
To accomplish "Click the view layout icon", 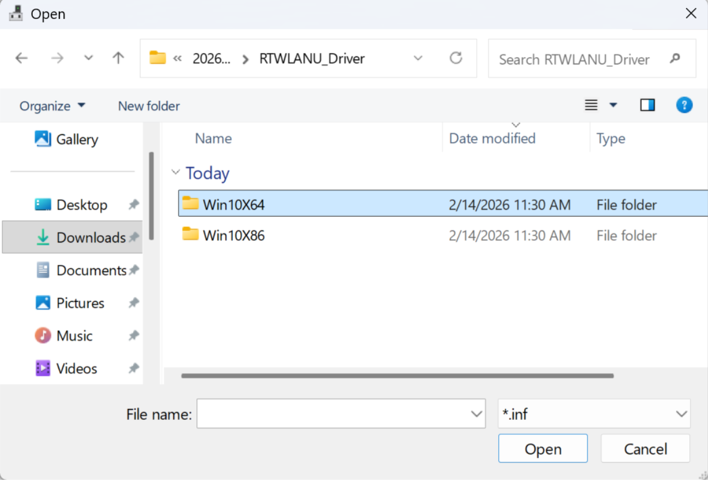I will pyautogui.click(x=591, y=105).
